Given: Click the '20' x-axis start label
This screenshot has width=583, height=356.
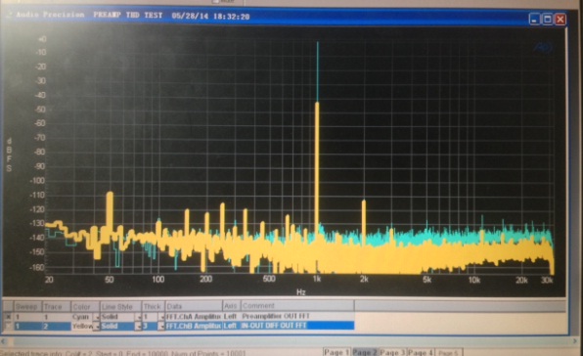Looking at the screenshot, I should click(49, 280).
